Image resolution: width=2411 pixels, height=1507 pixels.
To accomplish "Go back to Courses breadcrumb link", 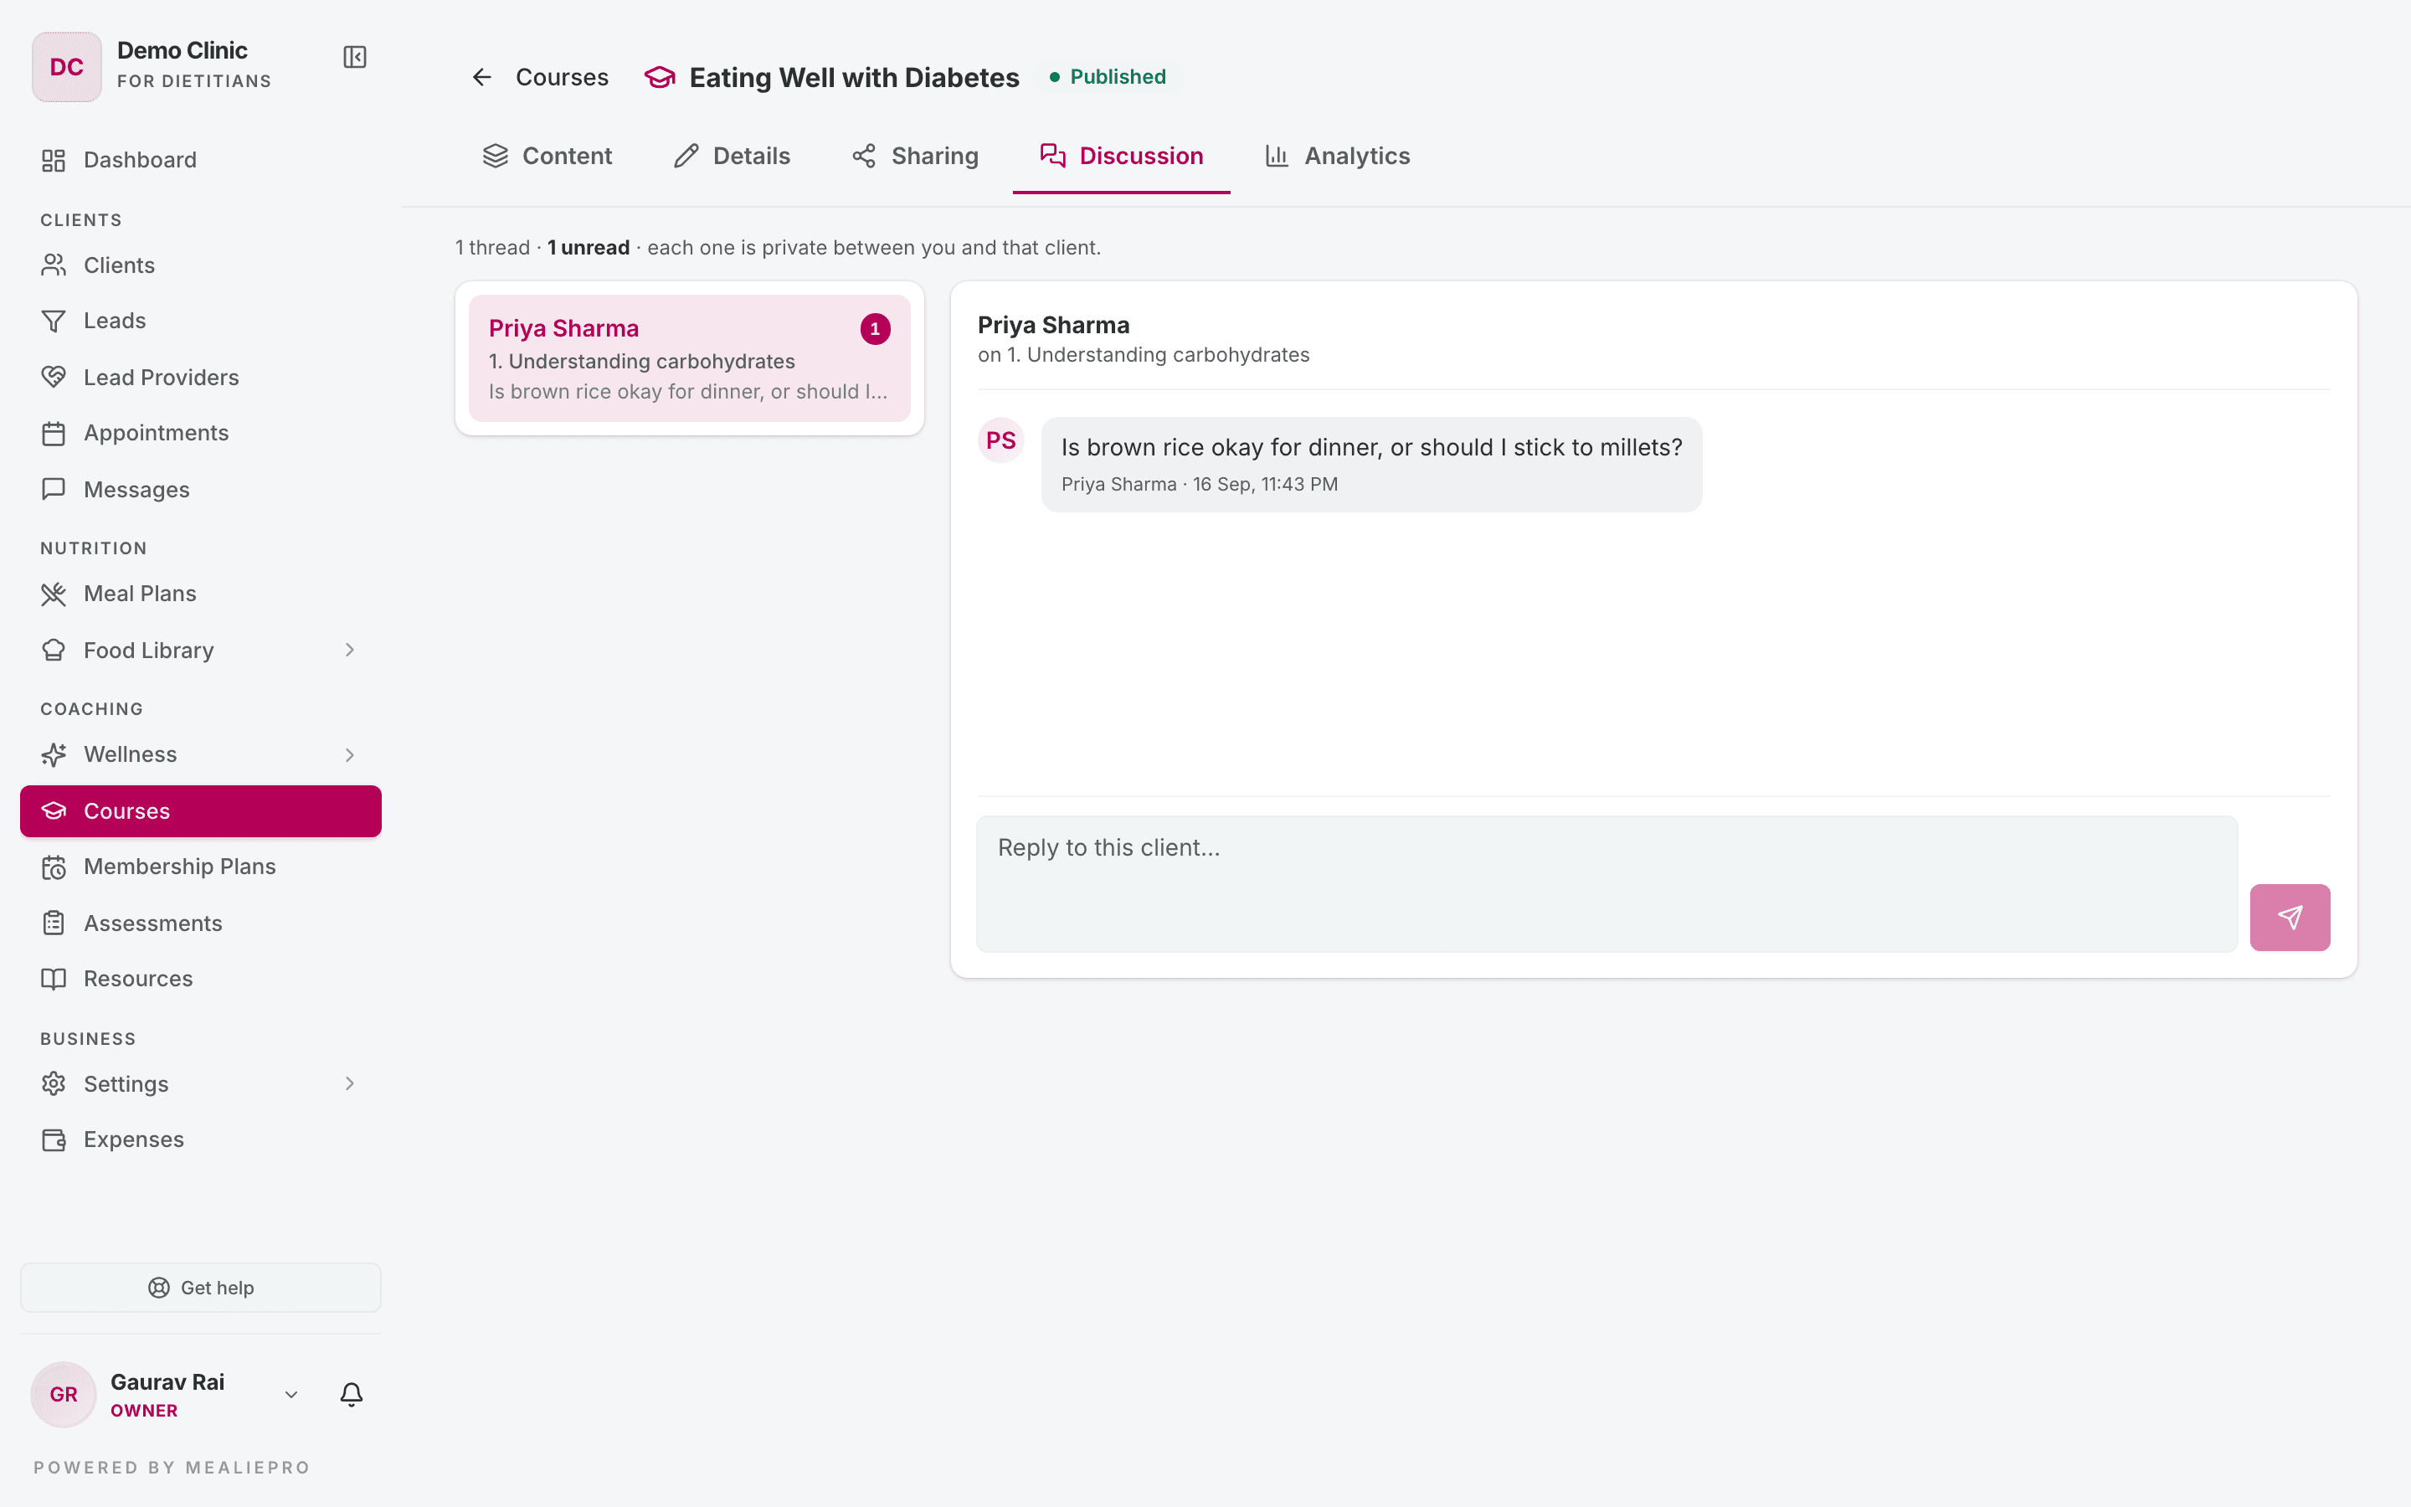I will 562,78.
